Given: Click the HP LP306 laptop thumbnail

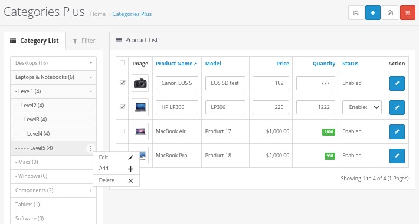Looking at the screenshot, I should pos(140,107).
